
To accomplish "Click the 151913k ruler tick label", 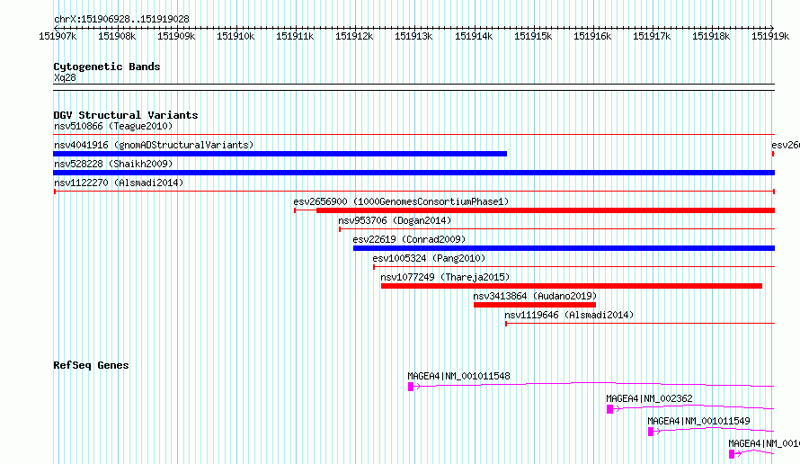I will click(x=413, y=36).
